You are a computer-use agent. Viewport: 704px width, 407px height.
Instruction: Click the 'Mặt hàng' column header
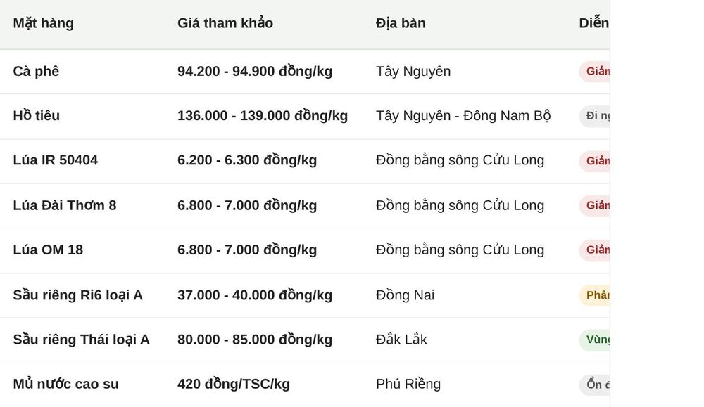pyautogui.click(x=43, y=23)
